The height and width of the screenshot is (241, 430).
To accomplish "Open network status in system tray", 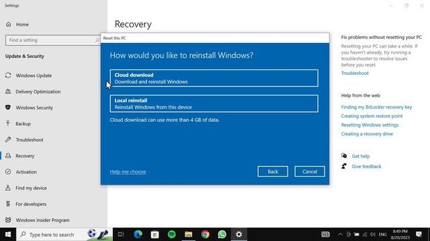I will (364, 234).
